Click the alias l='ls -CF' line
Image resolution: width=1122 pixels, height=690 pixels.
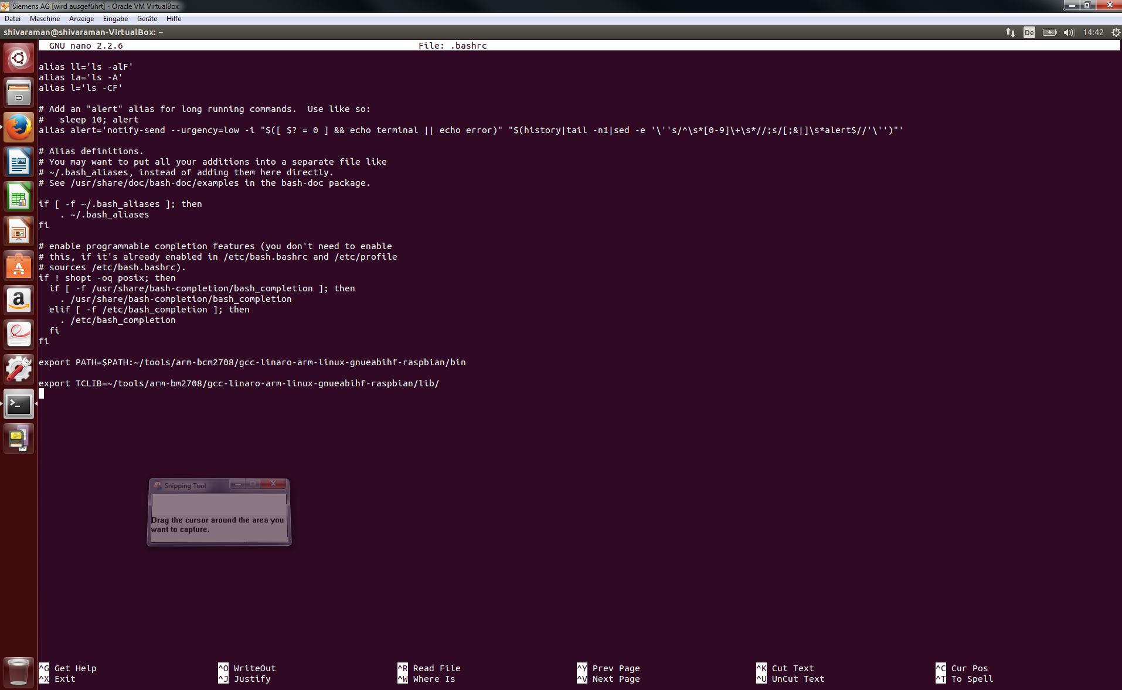[80, 88]
